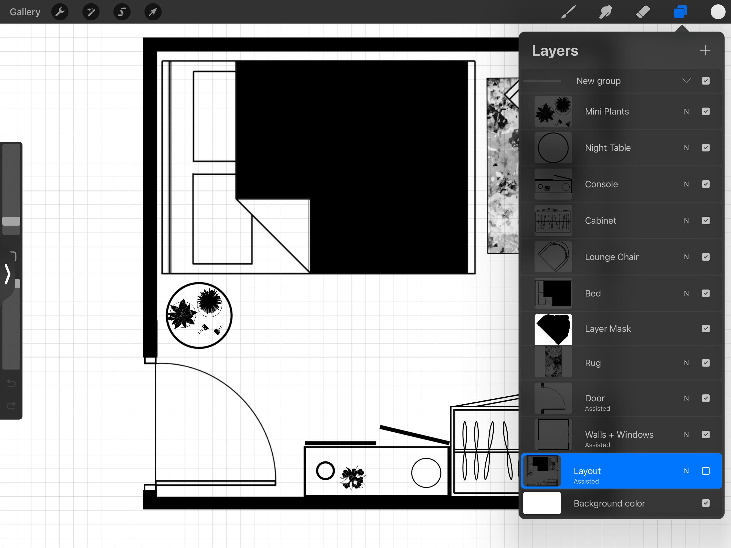
Task: Select the Eraser tool
Action: [643, 12]
